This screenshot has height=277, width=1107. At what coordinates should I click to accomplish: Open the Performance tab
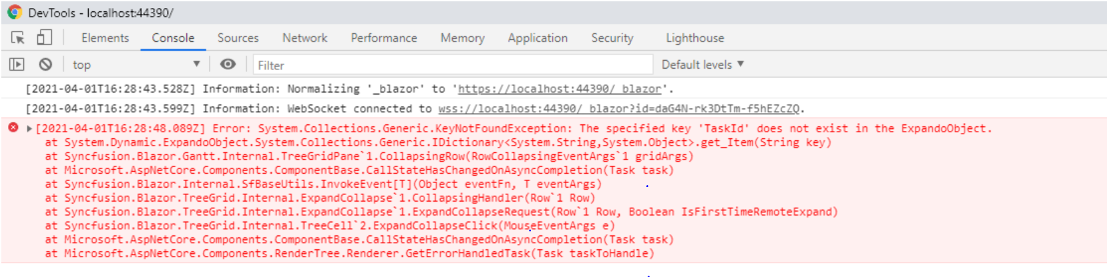384,38
